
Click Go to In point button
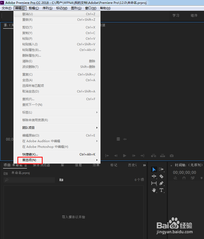pyautogui.click(x=107, y=156)
